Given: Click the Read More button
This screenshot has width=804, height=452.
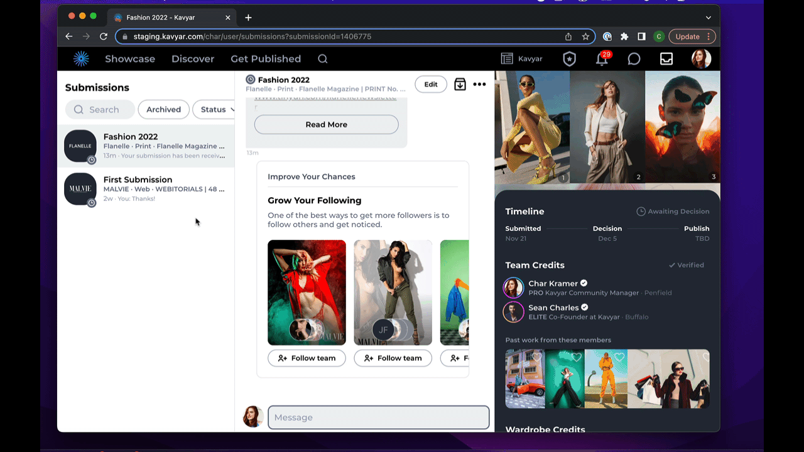Looking at the screenshot, I should coord(326,124).
